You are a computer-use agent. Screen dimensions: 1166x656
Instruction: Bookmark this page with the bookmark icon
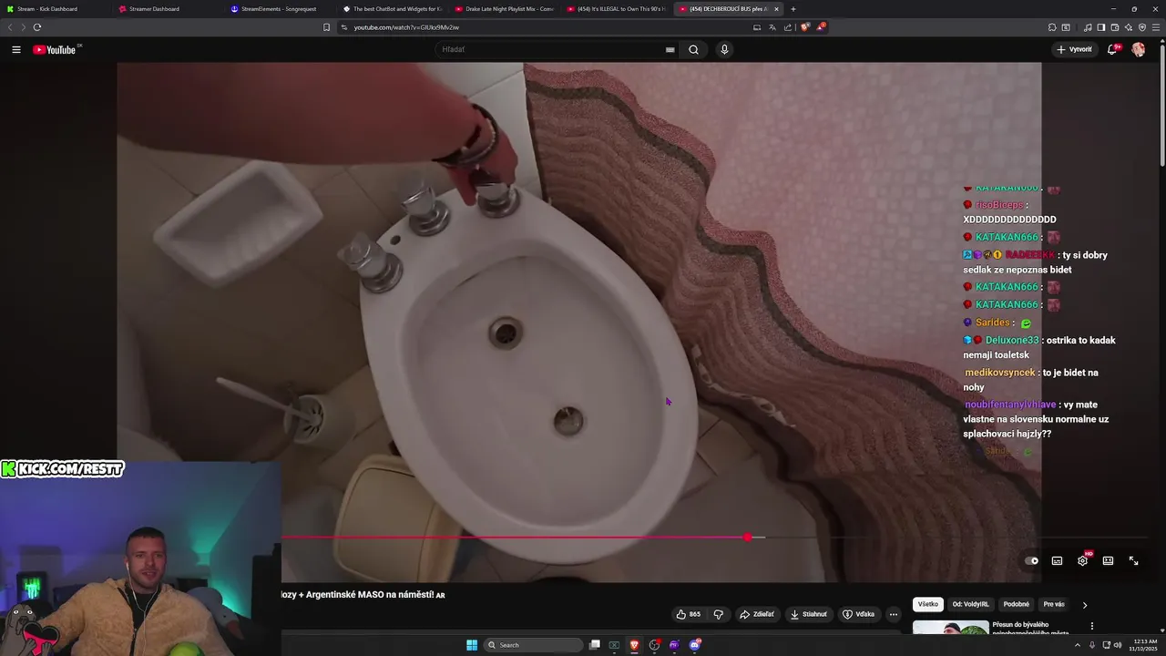[326, 27]
